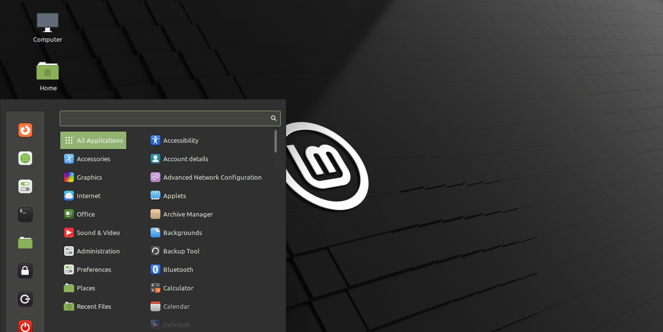663x332 pixels.
Task: Launch Terminal from the menu sidebar
Action: click(25, 214)
